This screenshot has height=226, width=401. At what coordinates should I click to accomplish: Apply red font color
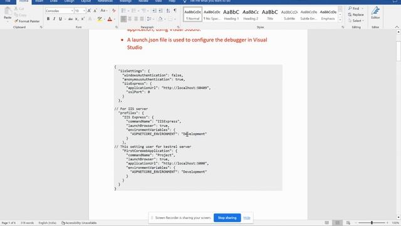pos(110,19)
